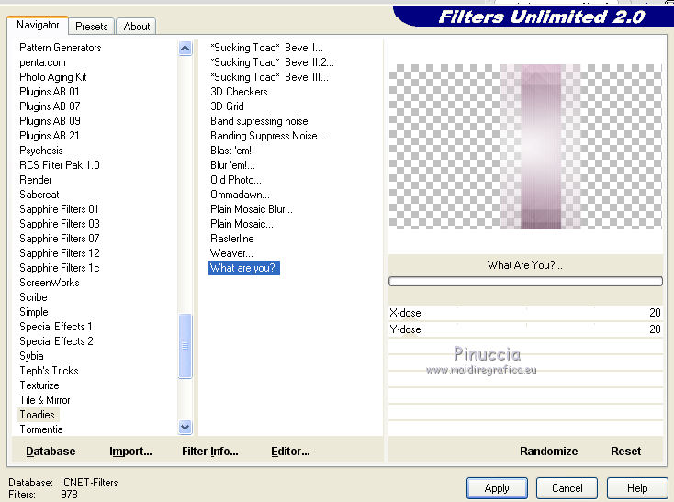The image size is (674, 502).
Task: Select Sapphire Filters 03
Action: click(x=60, y=224)
